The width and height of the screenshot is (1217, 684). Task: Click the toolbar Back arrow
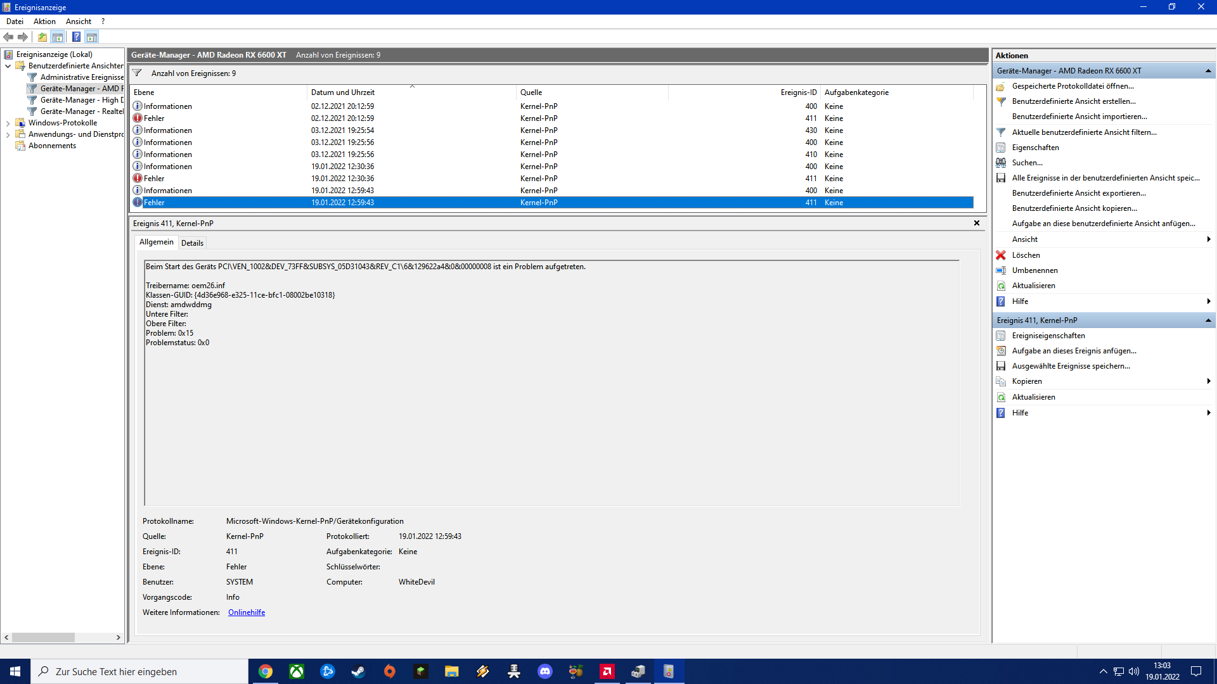pyautogui.click(x=8, y=37)
